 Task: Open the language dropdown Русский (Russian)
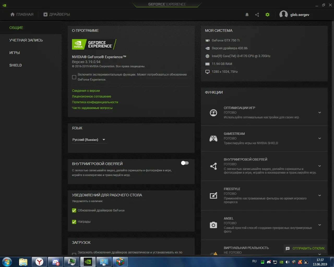(x=89, y=140)
